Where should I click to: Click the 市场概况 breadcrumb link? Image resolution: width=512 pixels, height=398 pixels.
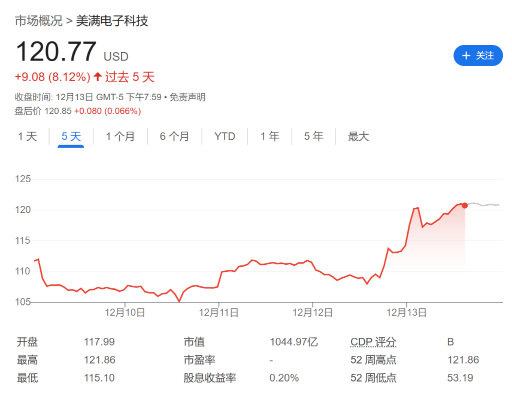[x=38, y=21]
